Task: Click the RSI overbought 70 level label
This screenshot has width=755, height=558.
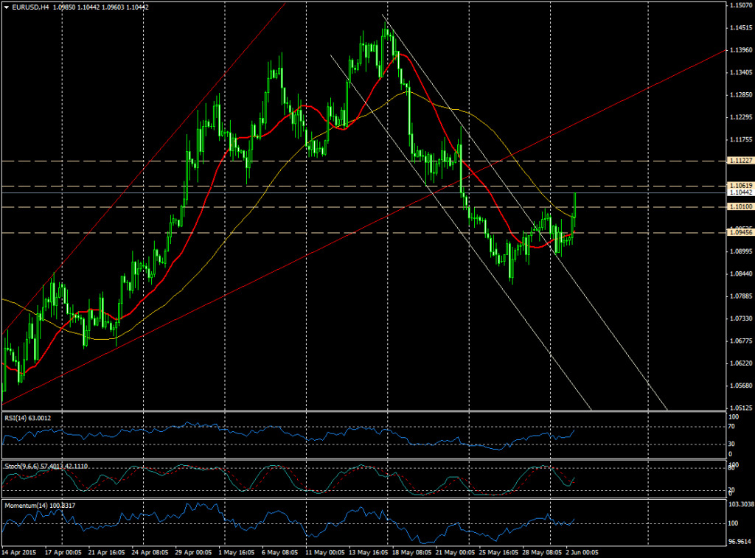Action: click(x=731, y=426)
